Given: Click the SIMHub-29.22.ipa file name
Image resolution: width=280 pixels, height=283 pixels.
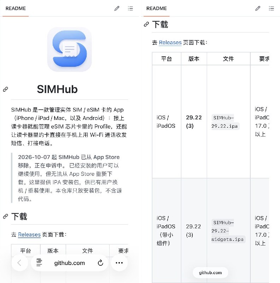Looking at the screenshot, I should pyautogui.click(x=225, y=122).
